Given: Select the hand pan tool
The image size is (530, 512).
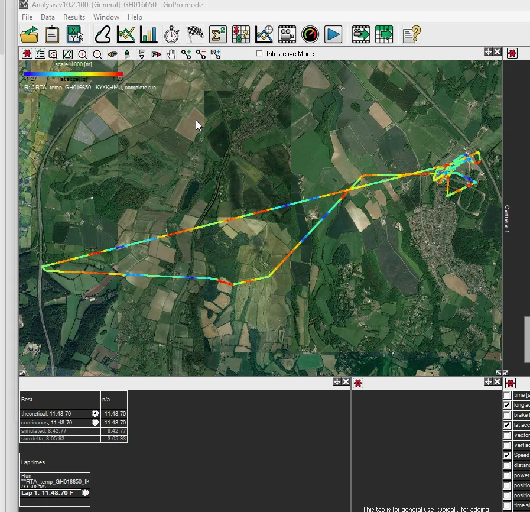Looking at the screenshot, I should (171, 54).
